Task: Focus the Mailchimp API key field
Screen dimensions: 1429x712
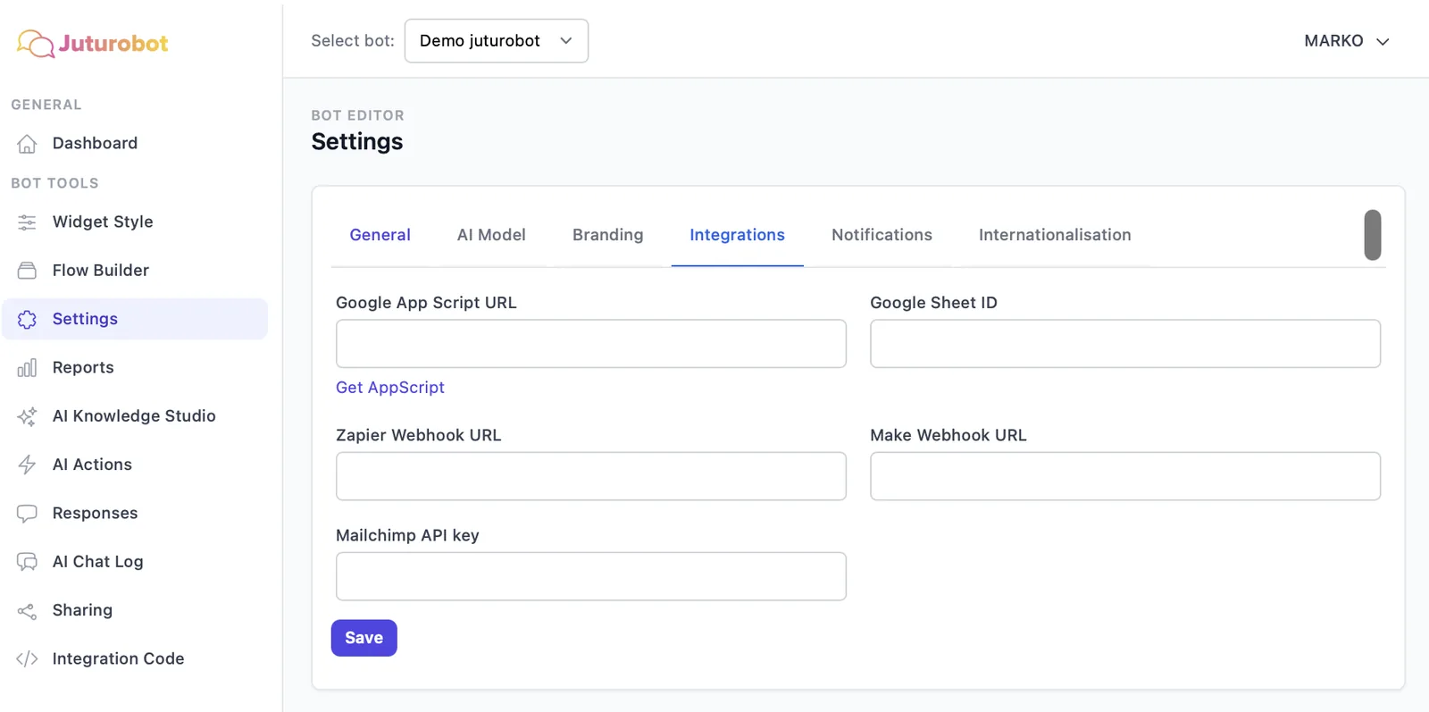Action: [x=591, y=576]
